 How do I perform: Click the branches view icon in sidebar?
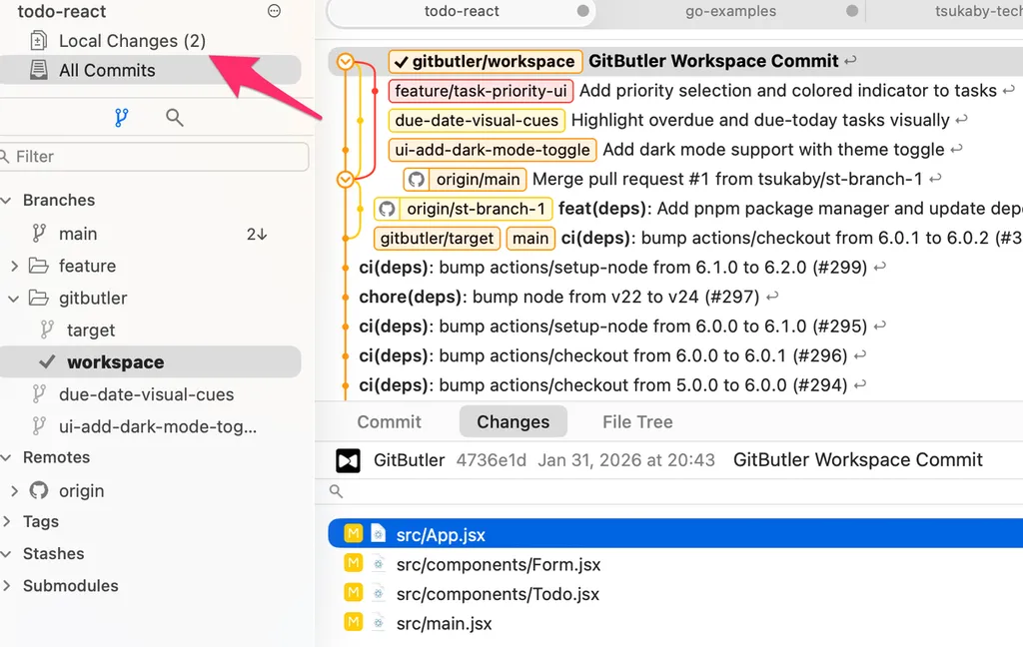click(122, 118)
